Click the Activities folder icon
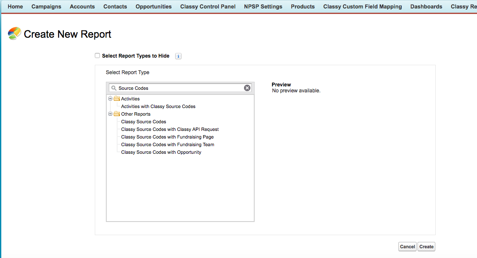The height and width of the screenshot is (258, 477). click(117, 99)
